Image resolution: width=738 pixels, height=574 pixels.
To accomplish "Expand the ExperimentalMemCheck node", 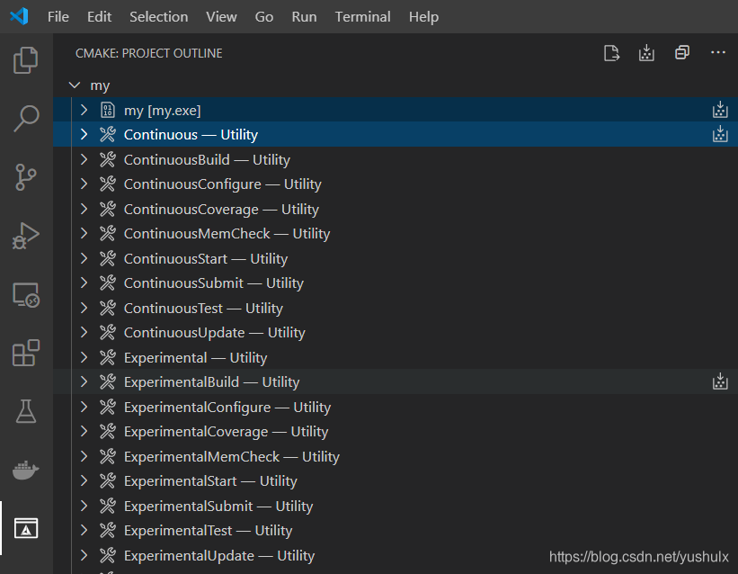I will tap(84, 457).
